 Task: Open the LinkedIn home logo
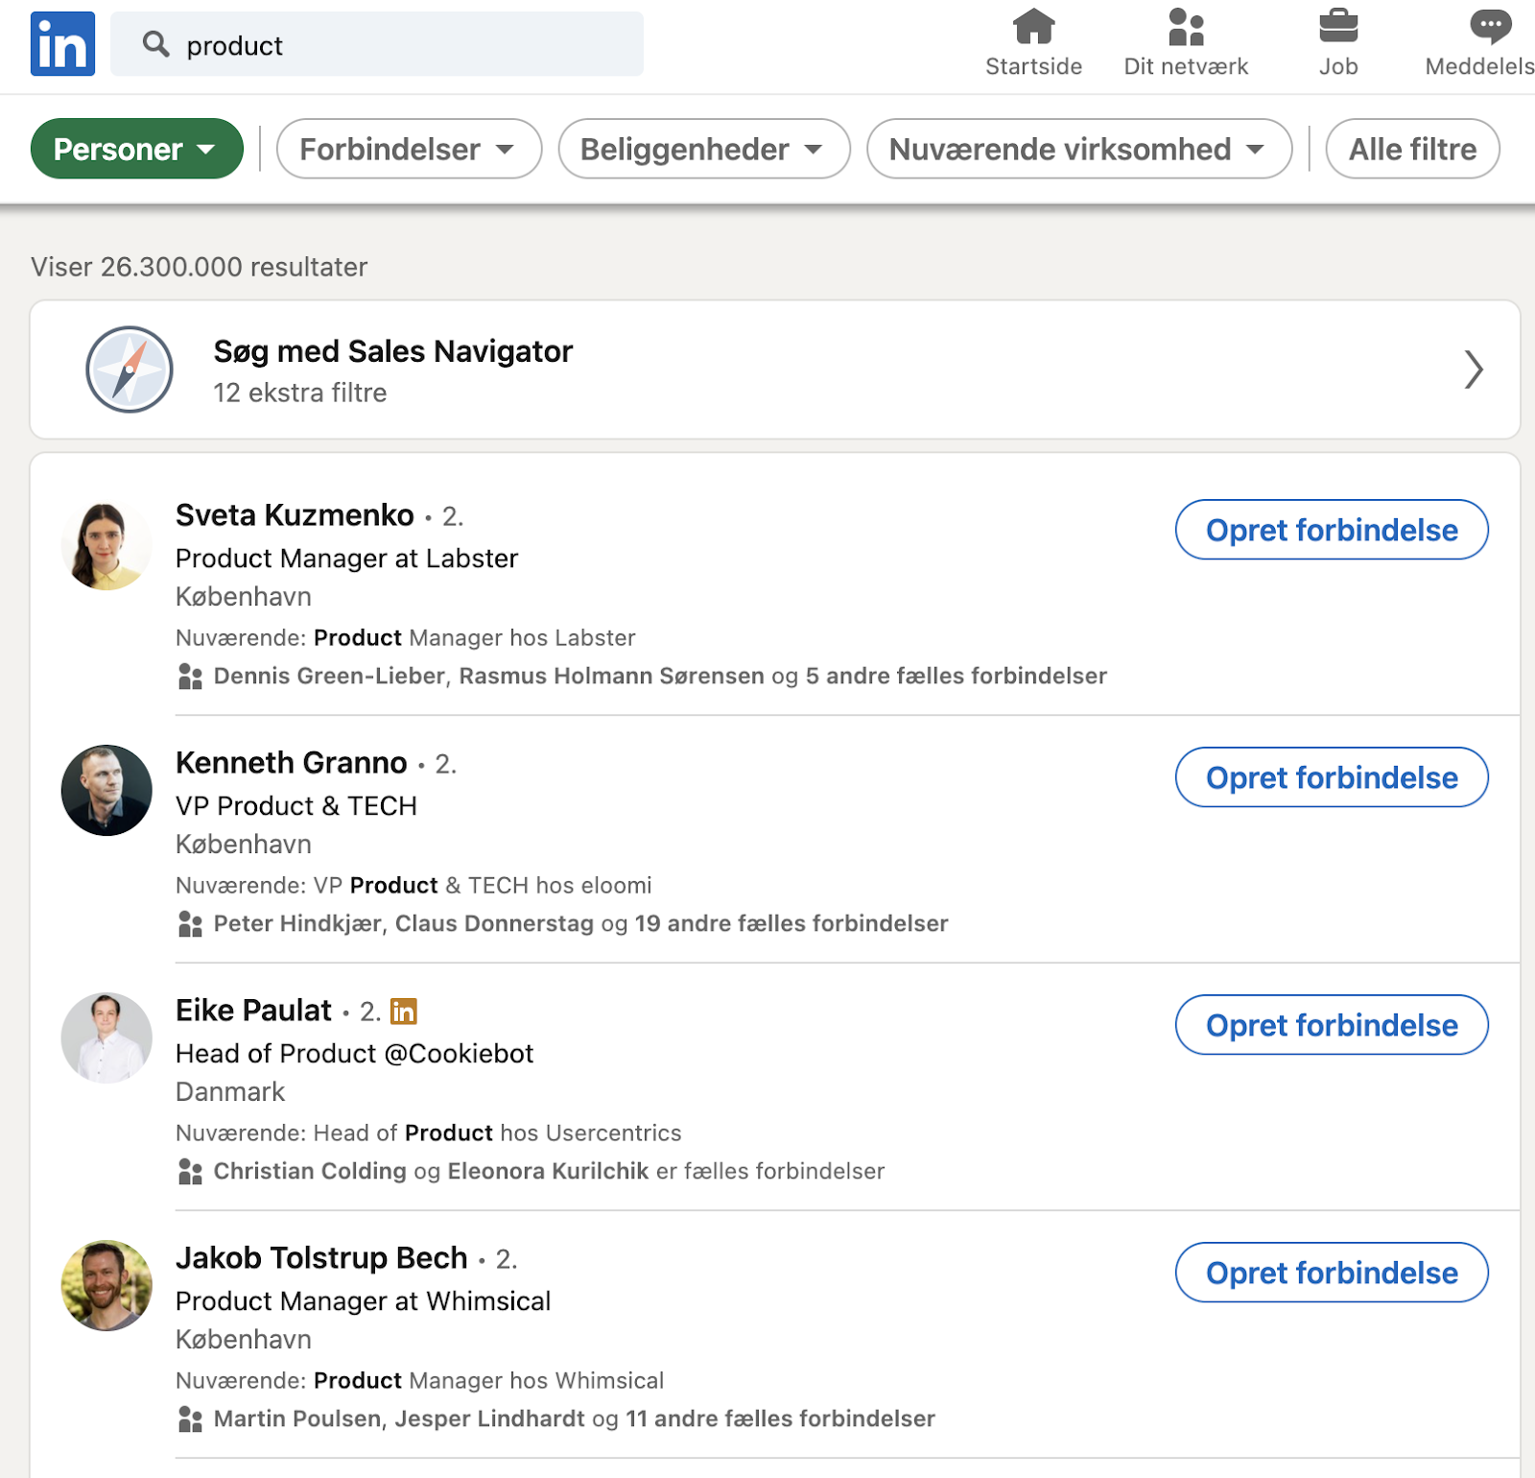click(62, 44)
